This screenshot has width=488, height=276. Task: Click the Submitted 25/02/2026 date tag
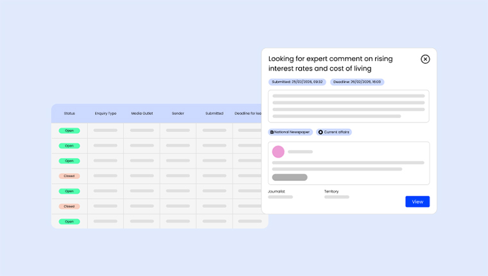297,82
